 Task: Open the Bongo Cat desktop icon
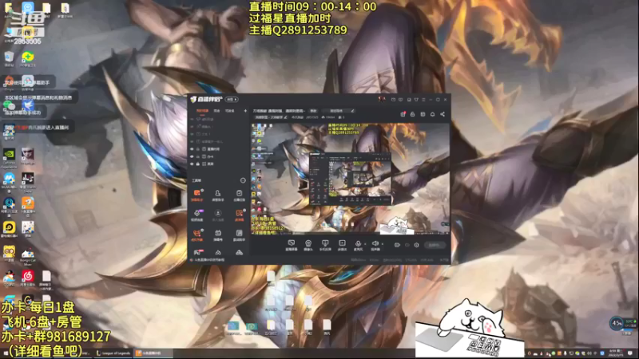pyautogui.click(x=28, y=254)
